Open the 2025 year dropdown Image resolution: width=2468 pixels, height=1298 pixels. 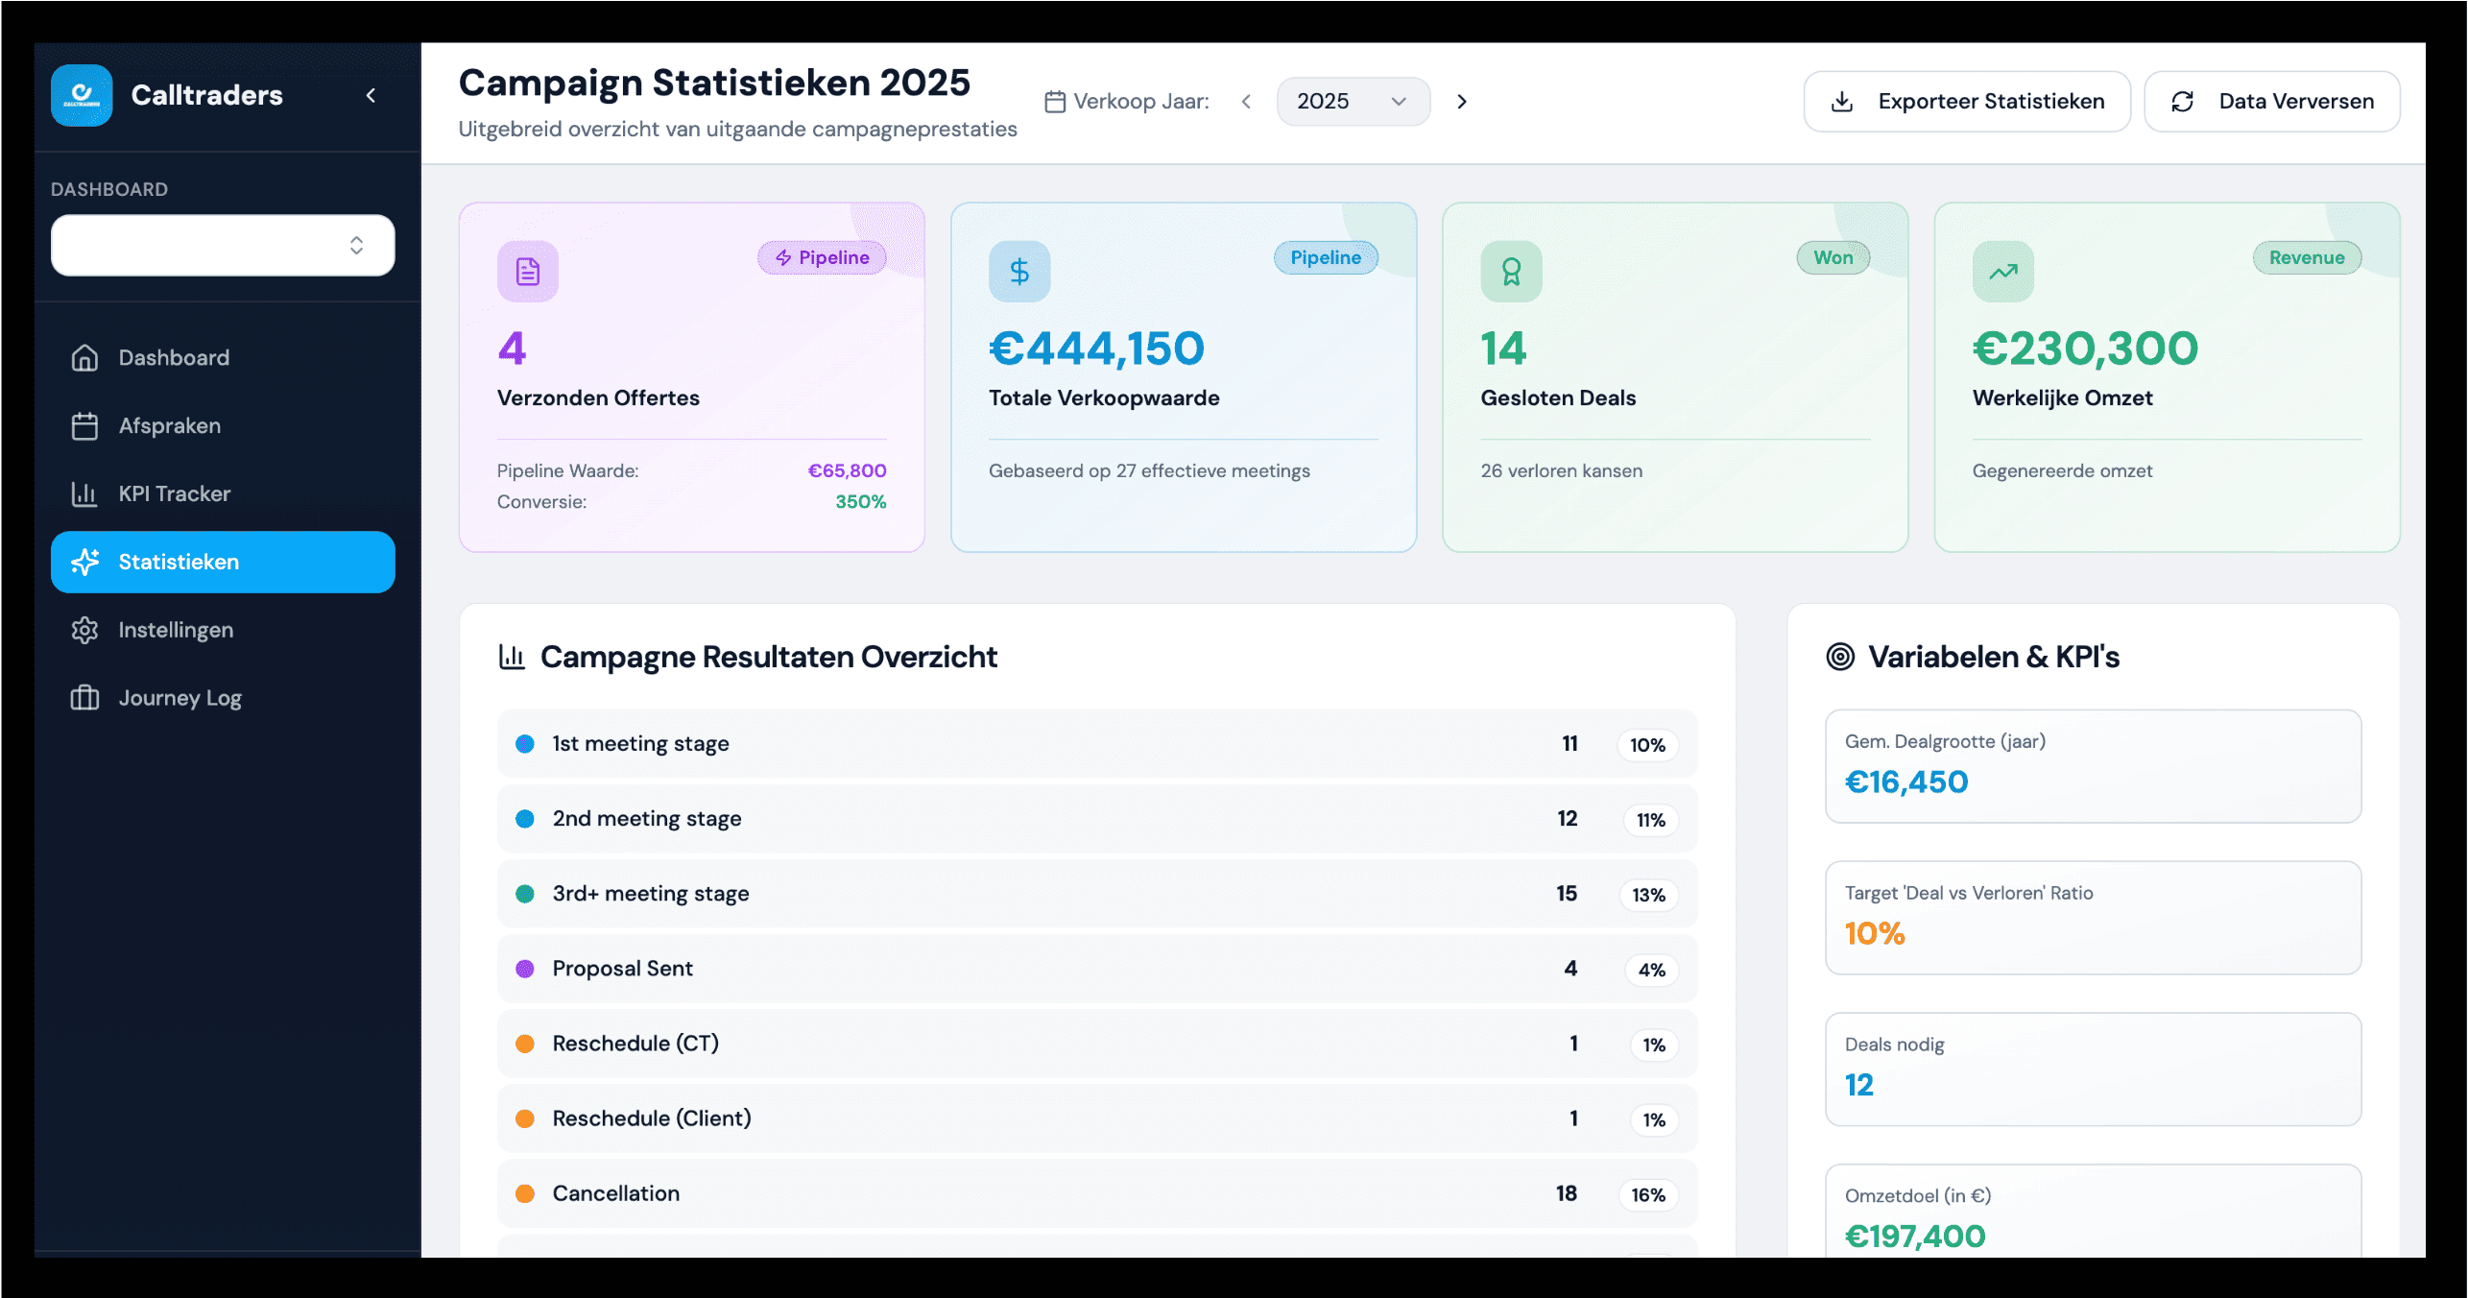1354,101
